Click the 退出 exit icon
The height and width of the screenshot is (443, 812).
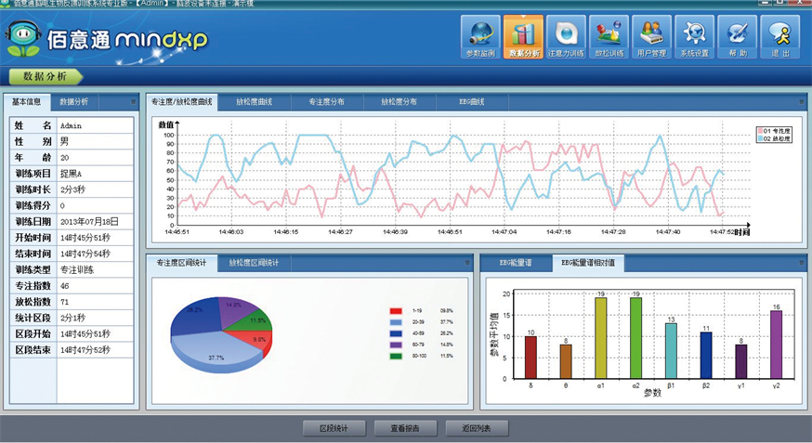pos(779,37)
